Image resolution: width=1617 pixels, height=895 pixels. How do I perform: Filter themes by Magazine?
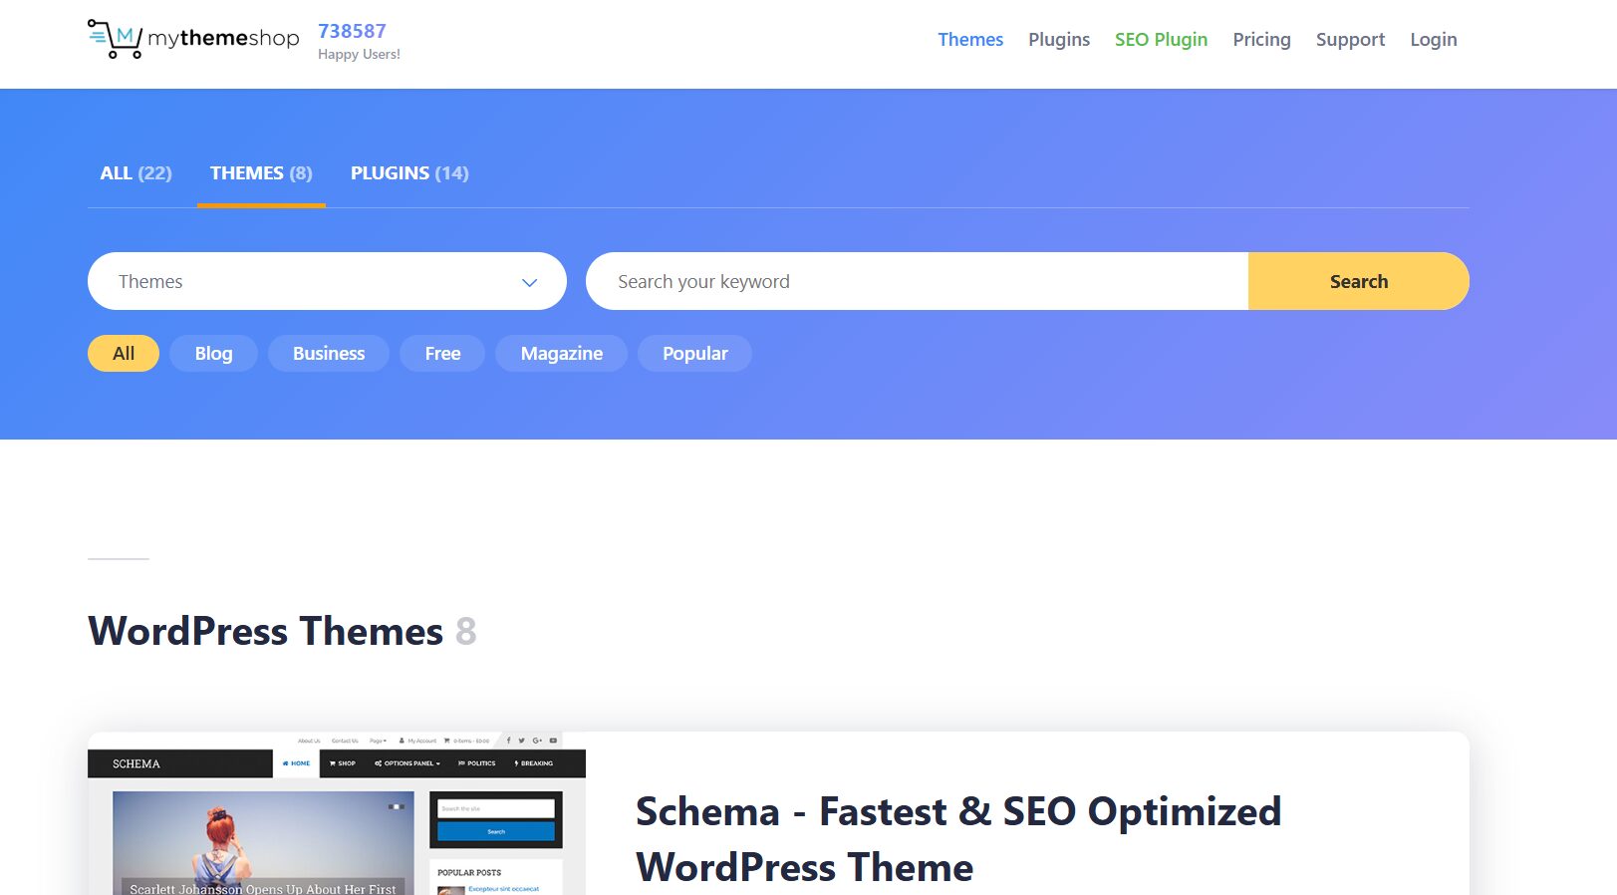pos(561,354)
